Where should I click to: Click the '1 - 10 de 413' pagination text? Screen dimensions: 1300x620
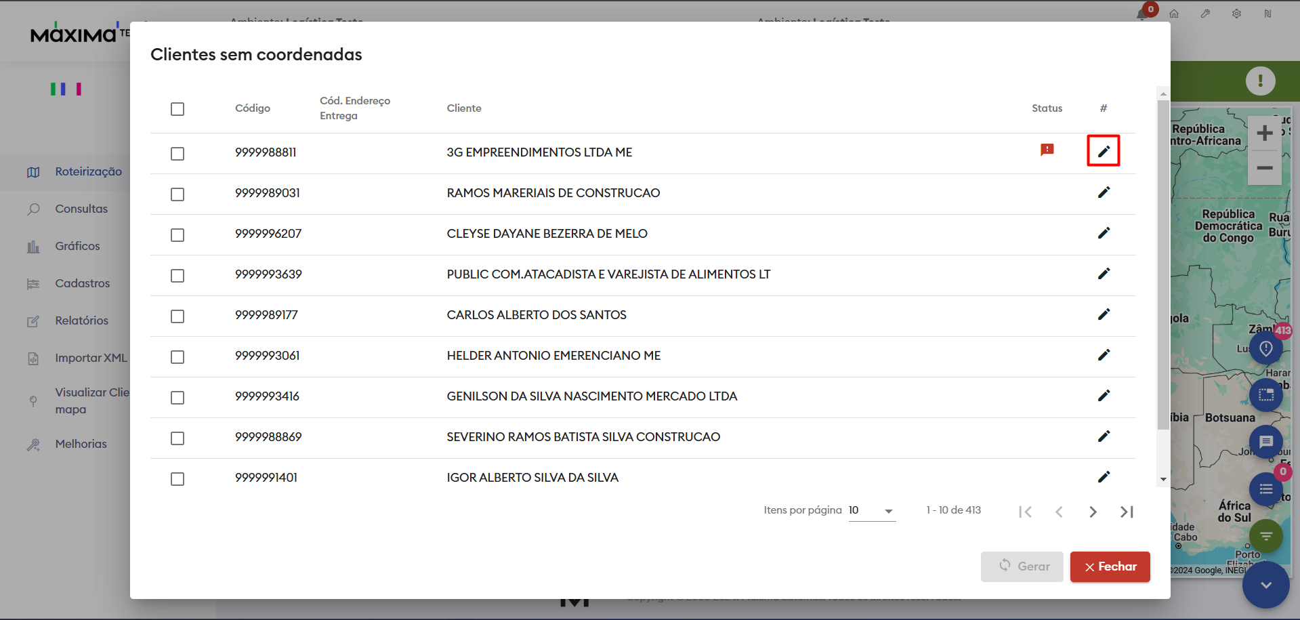tap(954, 510)
